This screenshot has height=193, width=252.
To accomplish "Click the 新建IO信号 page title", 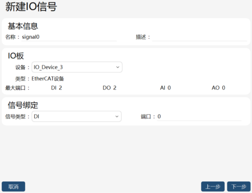I will 31,7.
